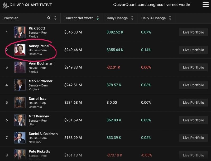Click the $355.64 K daily change

(x=115, y=50)
